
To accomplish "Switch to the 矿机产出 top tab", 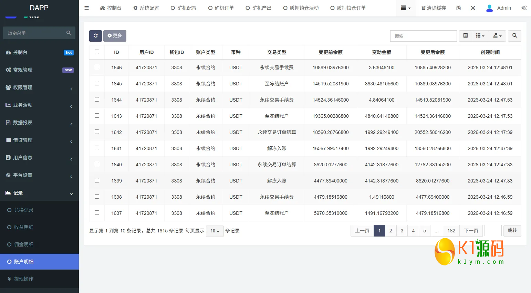I will [259, 8].
